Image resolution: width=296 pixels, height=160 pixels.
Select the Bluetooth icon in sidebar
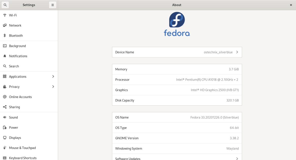click(5, 35)
